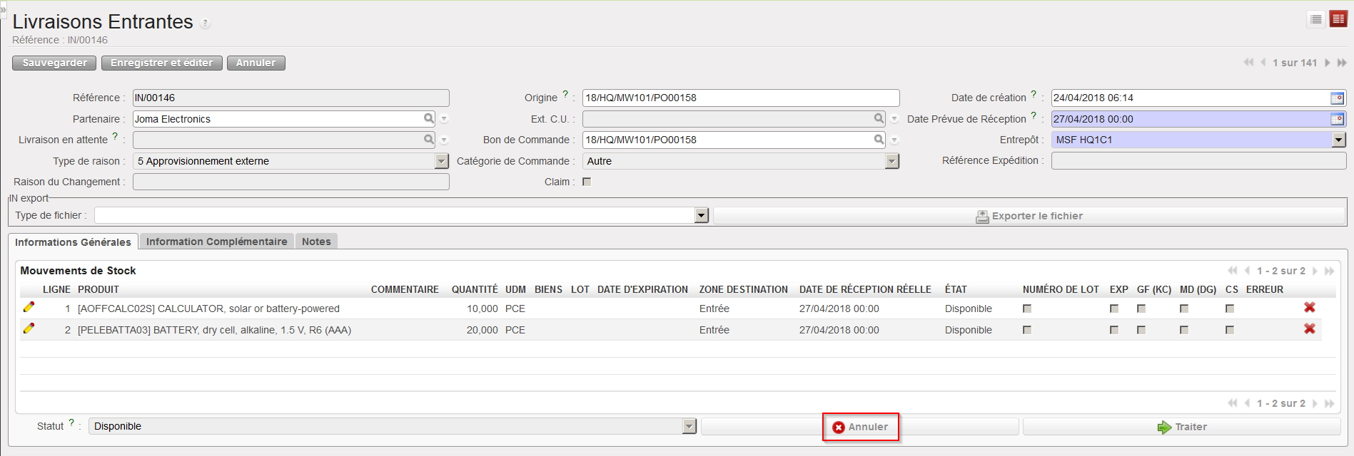The width and height of the screenshot is (1354, 456).
Task: Open the Type de fichier dropdown
Action: click(701, 216)
